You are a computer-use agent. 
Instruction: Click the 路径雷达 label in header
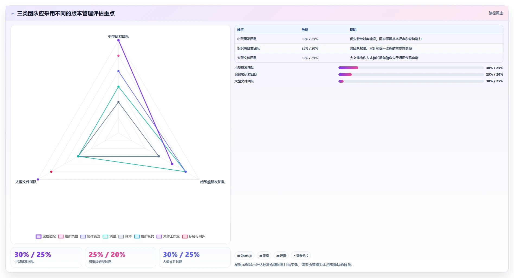coord(496,13)
